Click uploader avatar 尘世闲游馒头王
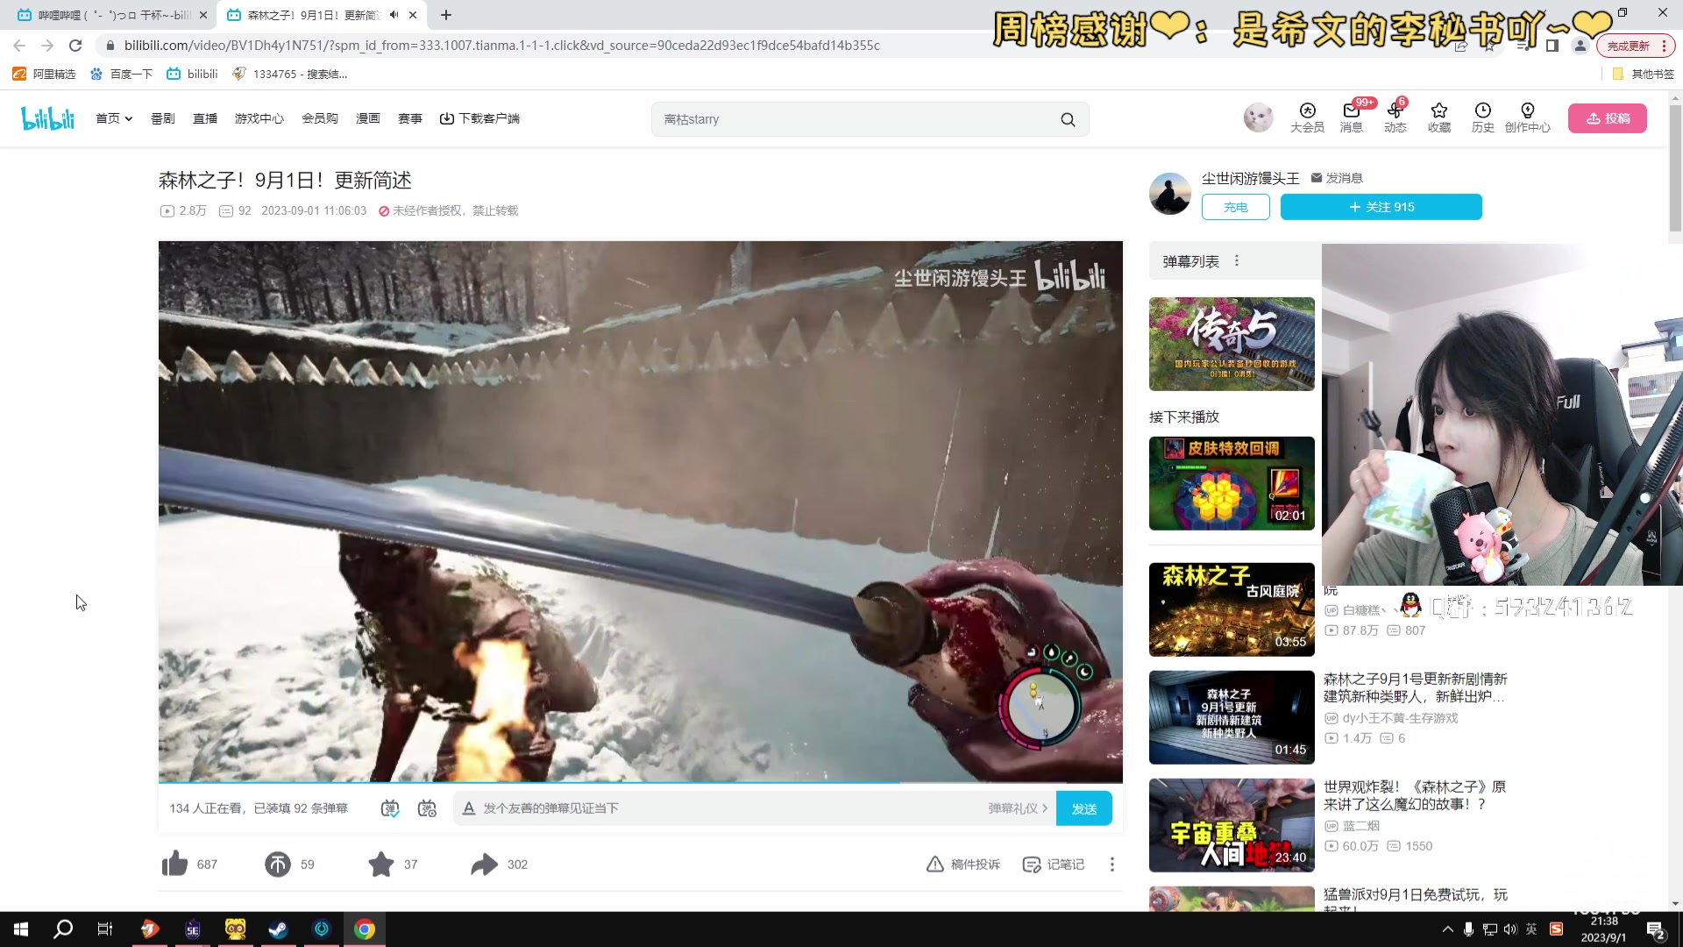This screenshot has height=947, width=1683. (x=1170, y=194)
